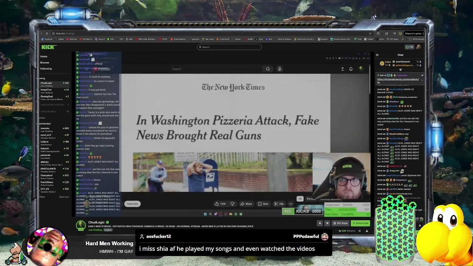Toggle the YouTube voice search microphone

(279, 69)
